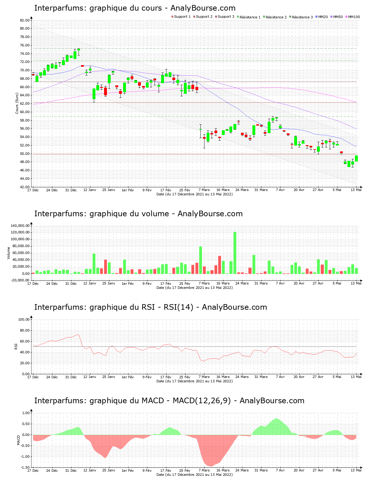Click the 'graphique du RSI - RSI(14)' title
The image size is (374, 483).
click(x=151, y=307)
